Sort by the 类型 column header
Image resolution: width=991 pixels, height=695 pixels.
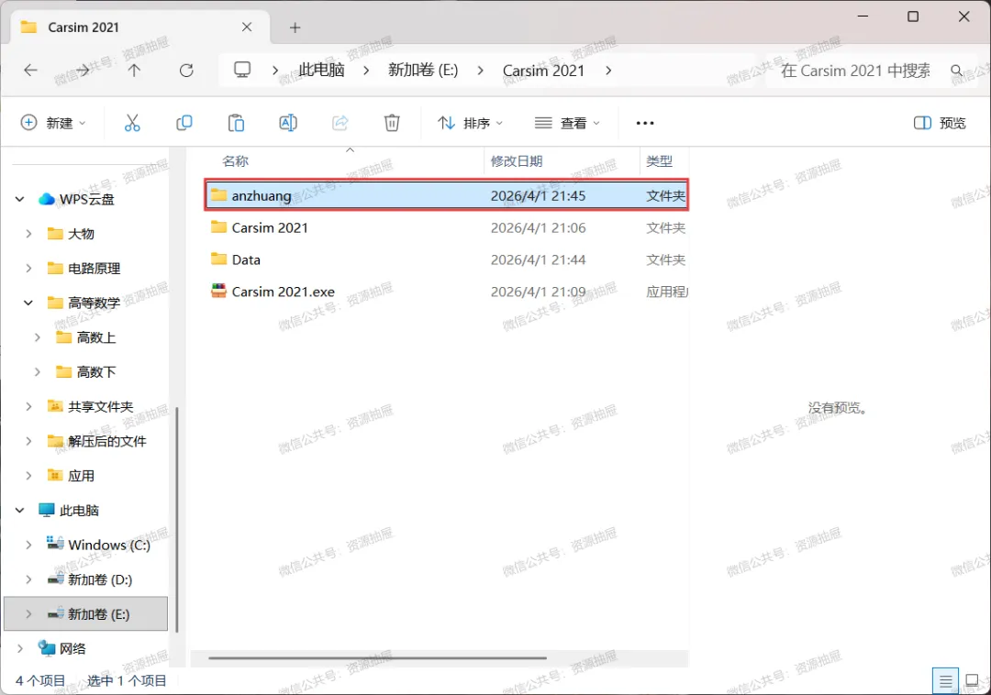[x=659, y=161]
